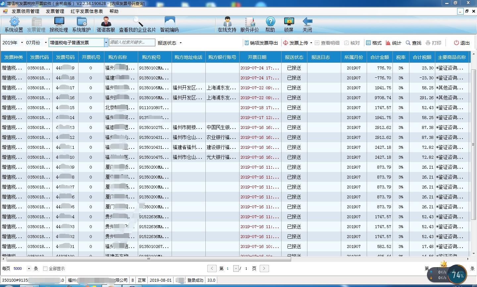Image resolution: width=477 pixels, height=287 pixels.
Task: Open 帮助 menu in menu bar
Action: pyautogui.click(x=114, y=11)
